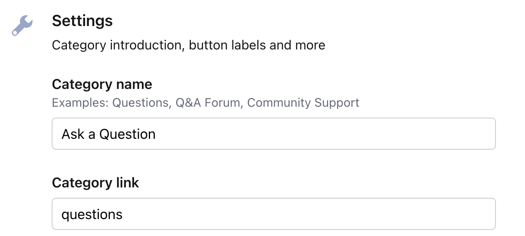
Task: Click the wrench icon beside Settings
Action: [x=22, y=26]
